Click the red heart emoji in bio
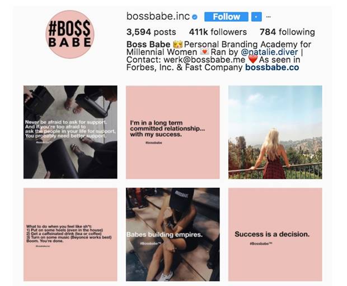This screenshot has height=286, width=347. [x=253, y=60]
